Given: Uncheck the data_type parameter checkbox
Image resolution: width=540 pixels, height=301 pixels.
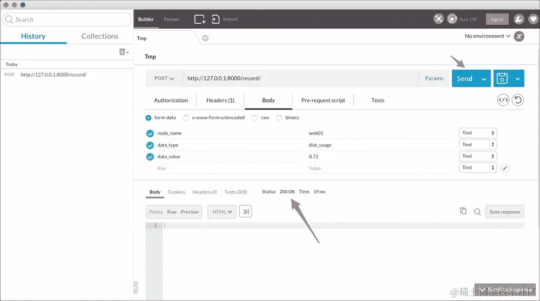Looking at the screenshot, I should (150, 145).
